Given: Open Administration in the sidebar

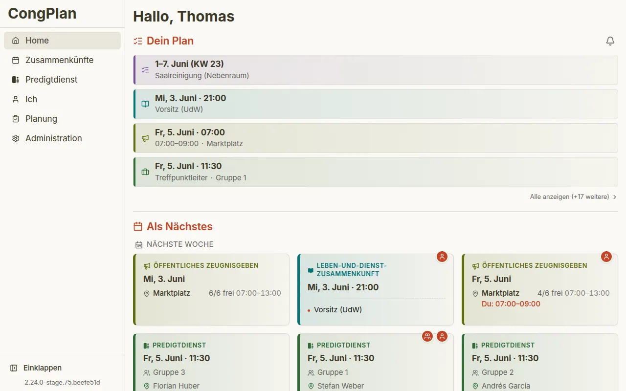Looking at the screenshot, I should (x=62, y=138).
